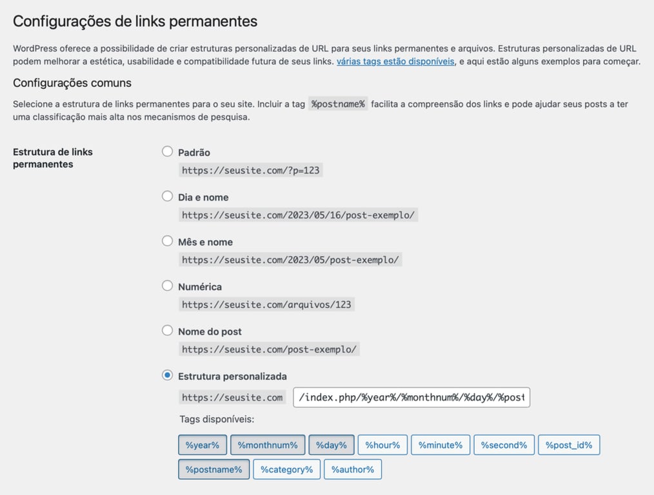Remove the %day% tag from structure
This screenshot has width=654, height=495.
(332, 445)
